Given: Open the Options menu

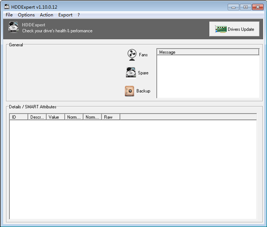Looking at the screenshot, I should (26, 15).
